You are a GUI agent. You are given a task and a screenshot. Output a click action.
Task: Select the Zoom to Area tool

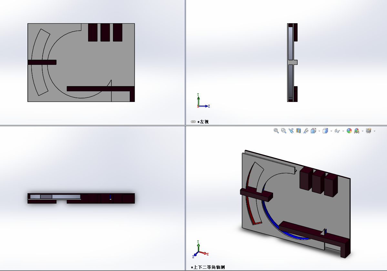pyautogui.click(x=284, y=131)
